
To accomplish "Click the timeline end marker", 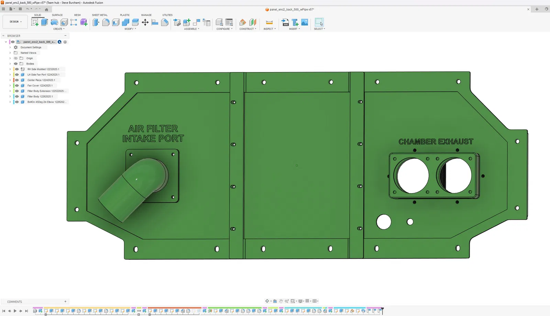I will (382, 310).
